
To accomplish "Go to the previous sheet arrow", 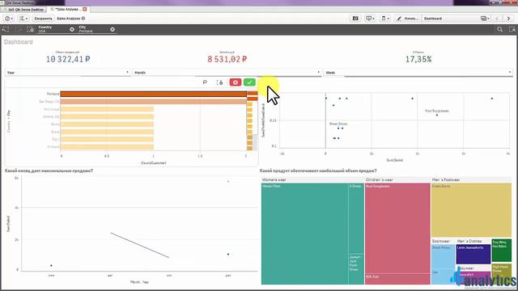I will pos(497,19).
